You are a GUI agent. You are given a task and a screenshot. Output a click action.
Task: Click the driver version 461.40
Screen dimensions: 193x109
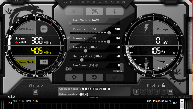click(x=84, y=94)
